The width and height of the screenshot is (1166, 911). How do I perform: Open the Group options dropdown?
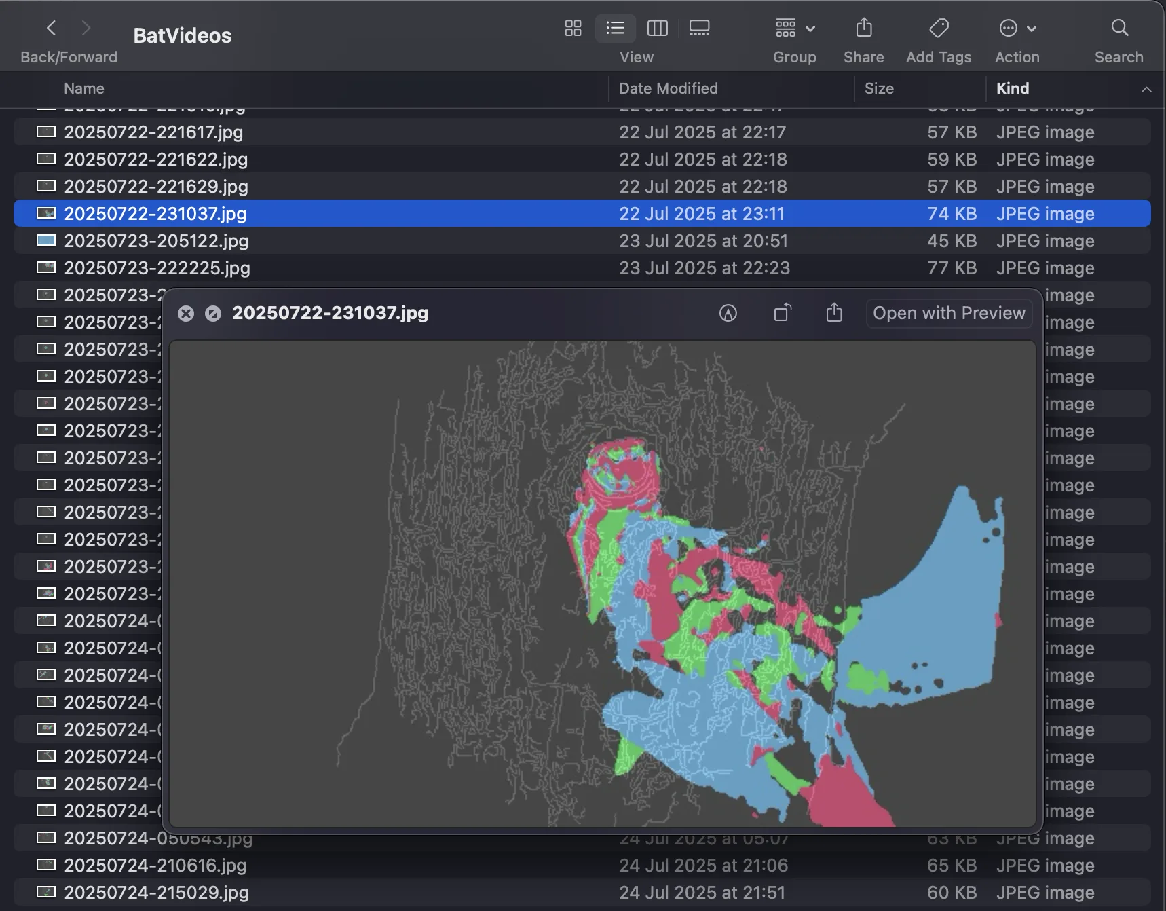coord(795,28)
